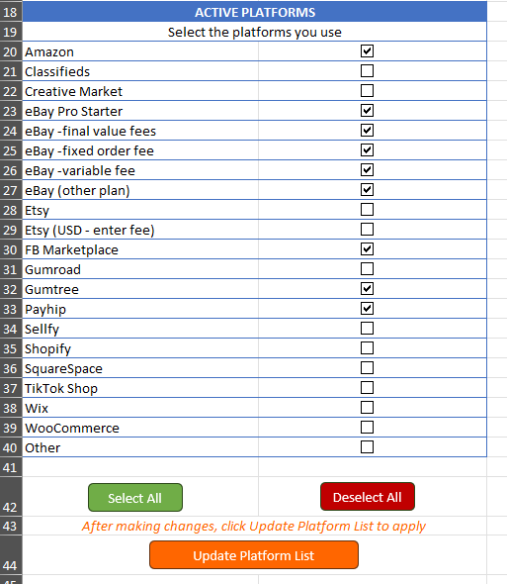
Task: Select row header 18
Action: (11, 12)
